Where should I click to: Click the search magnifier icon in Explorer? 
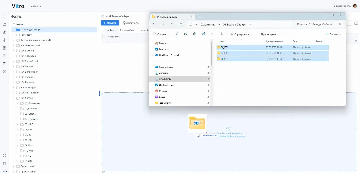pos(340,24)
